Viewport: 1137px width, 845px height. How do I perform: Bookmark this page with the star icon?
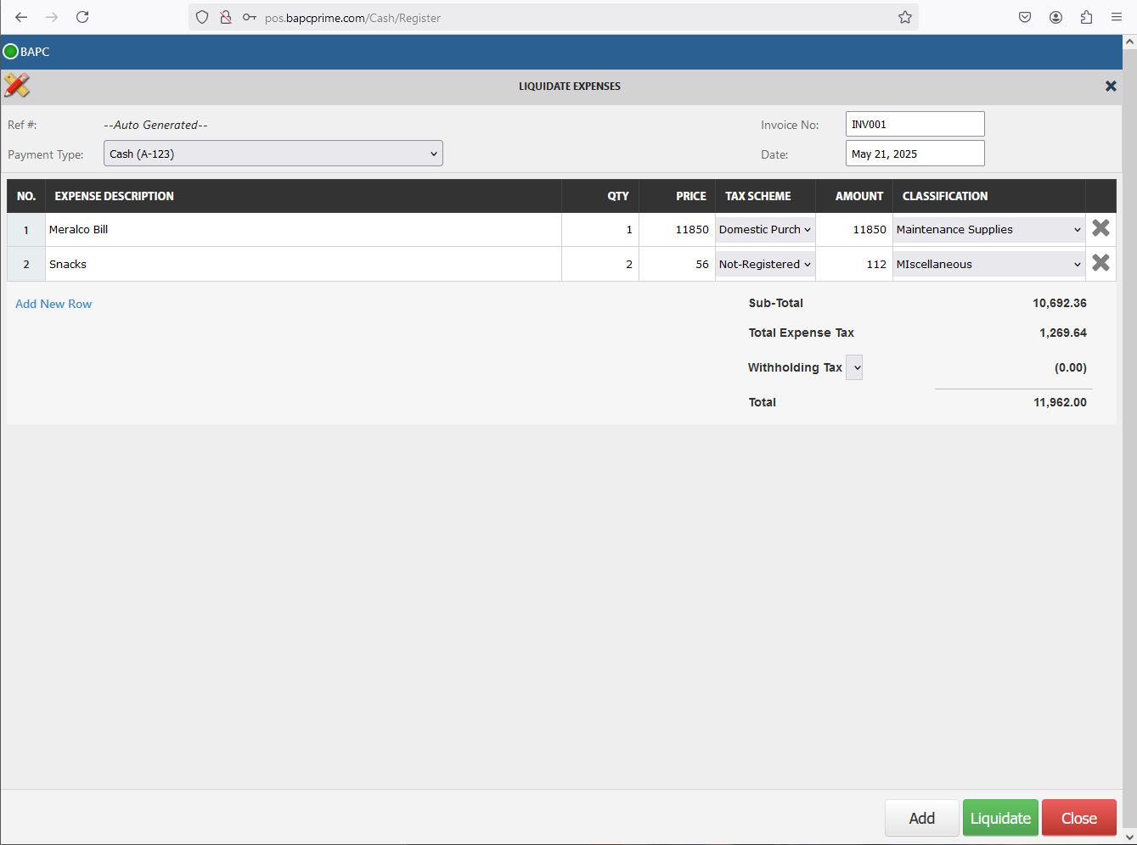pos(905,17)
